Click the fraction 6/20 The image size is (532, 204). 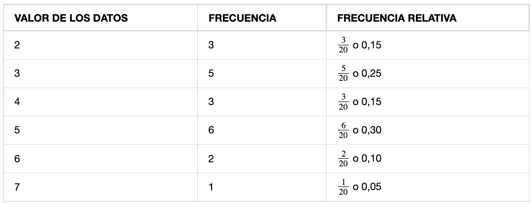(x=343, y=130)
